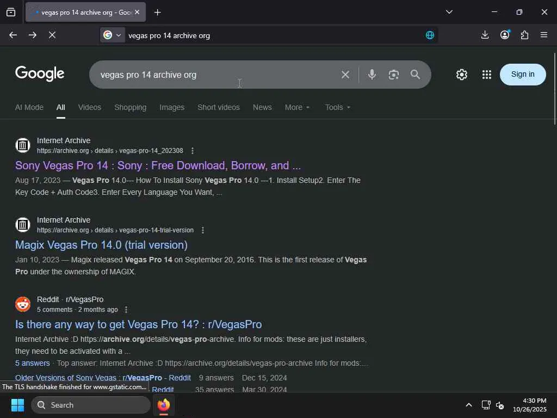Open the Windows Start menu
Screen dimensions: 557x418
pyautogui.click(x=17, y=405)
